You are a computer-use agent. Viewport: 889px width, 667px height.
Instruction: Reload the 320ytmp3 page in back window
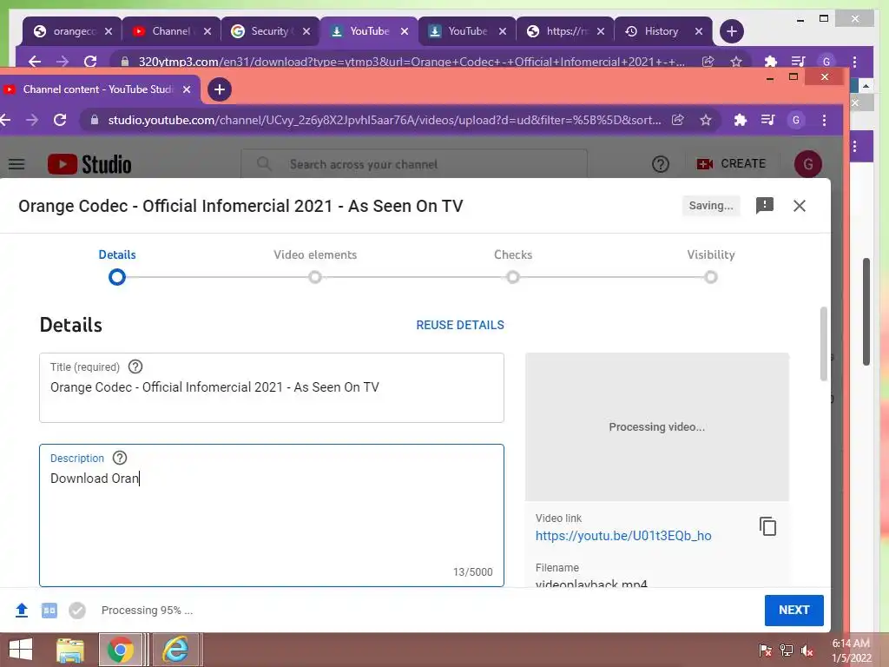pyautogui.click(x=90, y=62)
